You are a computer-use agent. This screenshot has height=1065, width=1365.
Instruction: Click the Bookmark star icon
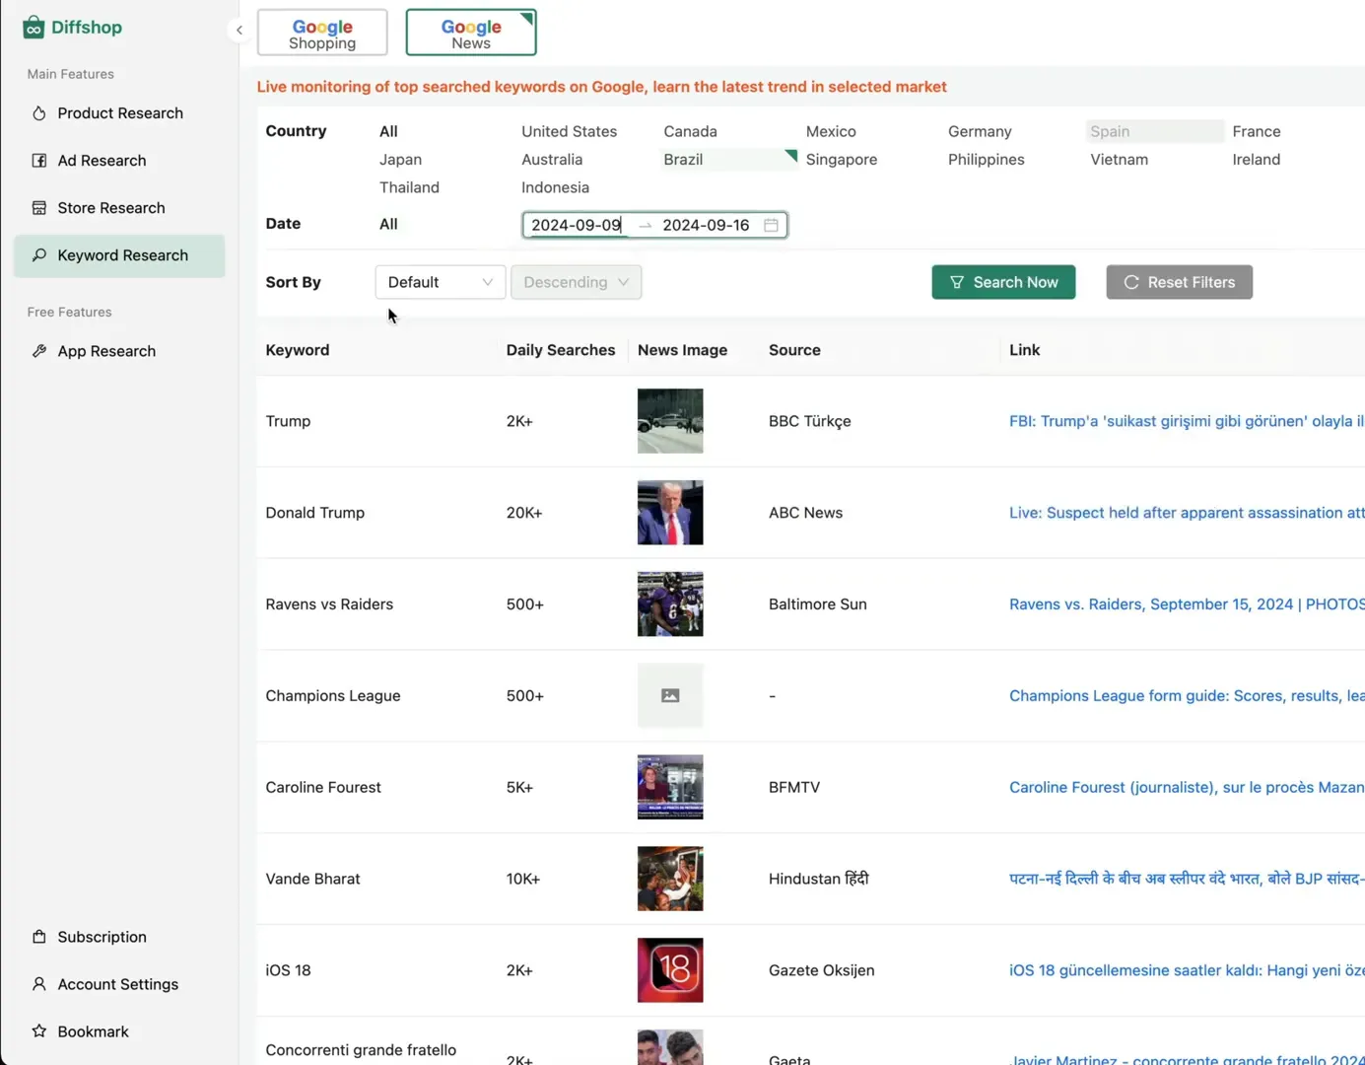pyautogui.click(x=39, y=1031)
